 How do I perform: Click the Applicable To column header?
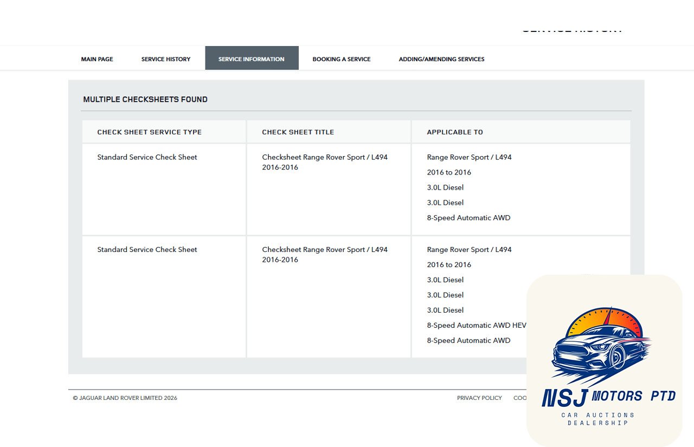click(454, 132)
